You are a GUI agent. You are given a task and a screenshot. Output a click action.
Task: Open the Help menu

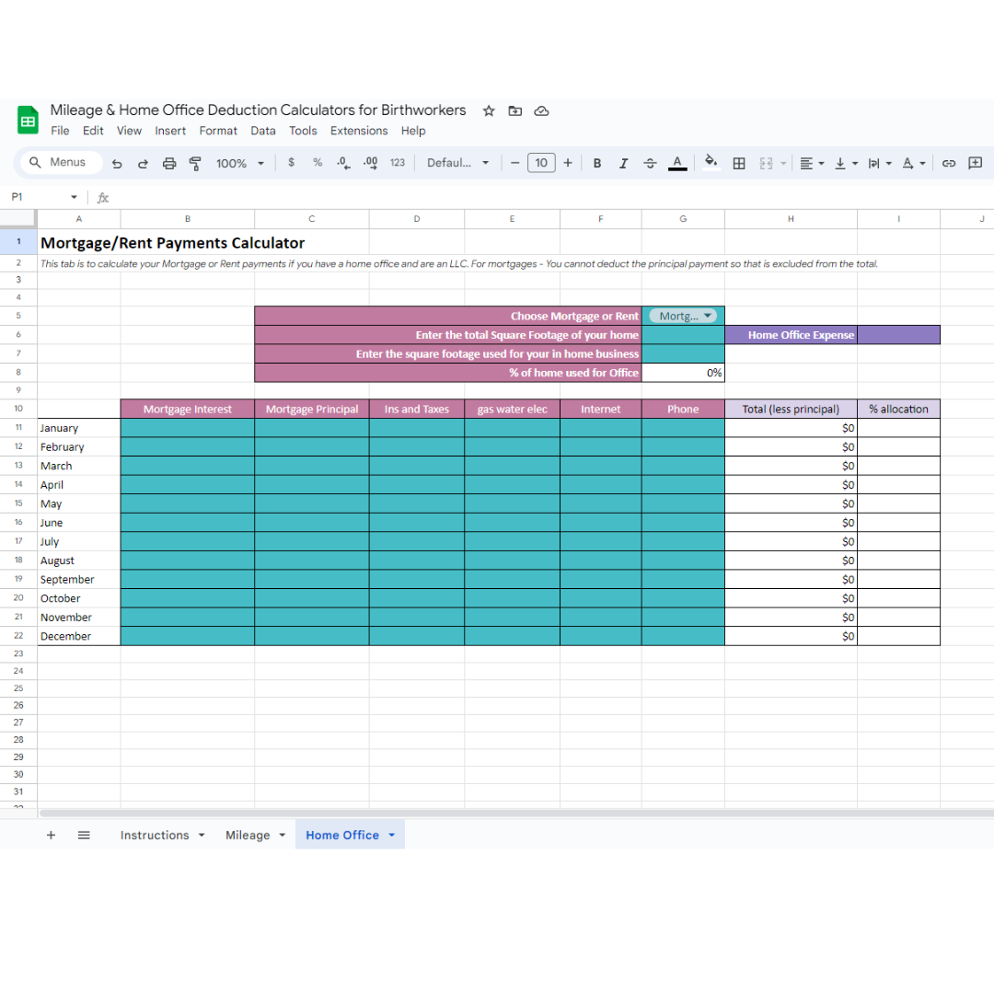click(412, 131)
